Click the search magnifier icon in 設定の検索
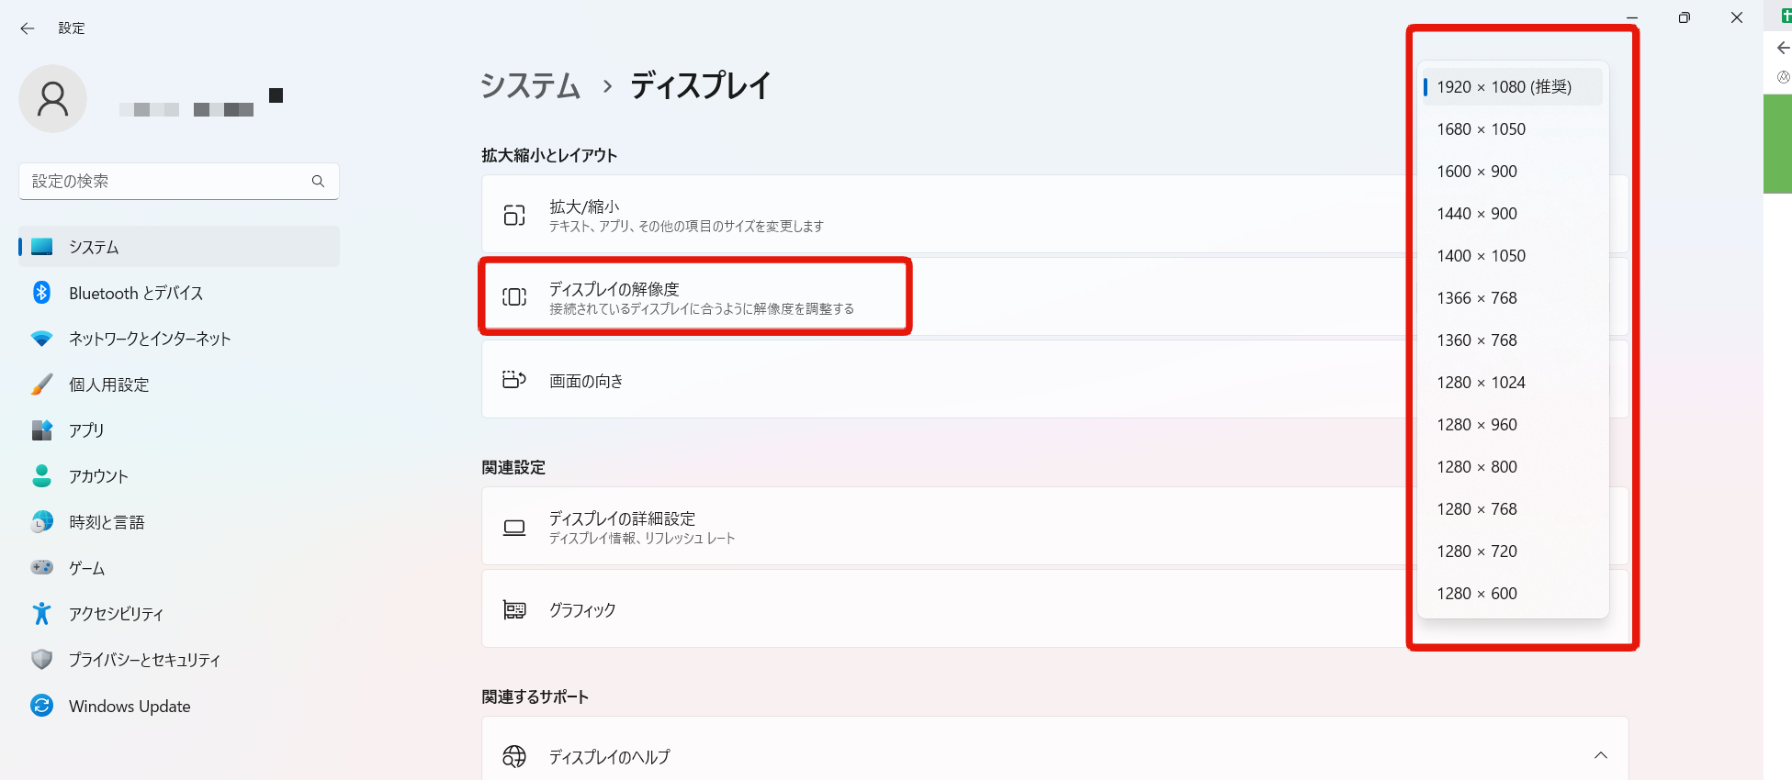1792x780 pixels. [x=318, y=182]
